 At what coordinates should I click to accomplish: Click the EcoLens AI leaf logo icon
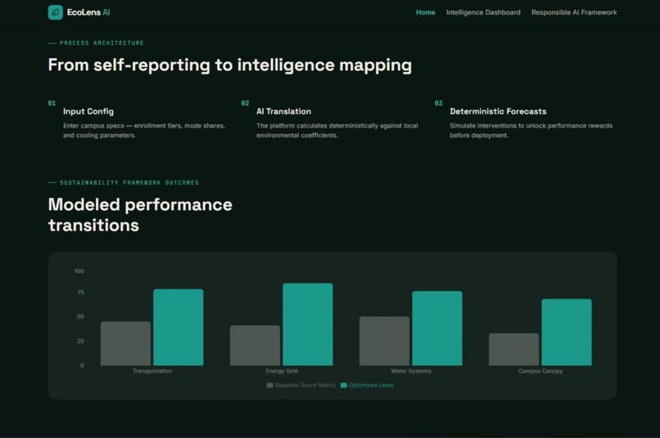[x=55, y=12]
